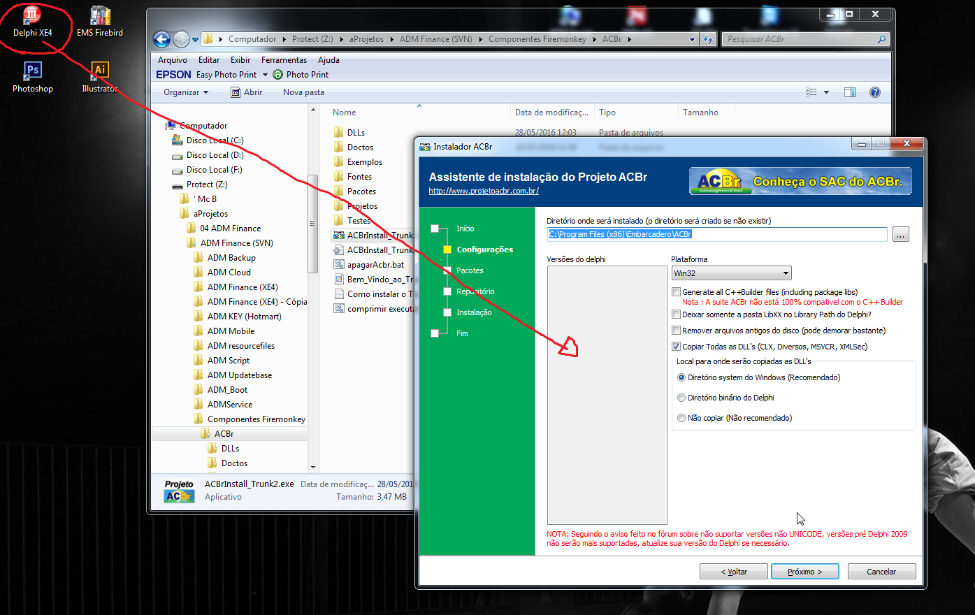The height and width of the screenshot is (615, 975).
Task: Open the Plataforma Win32 dropdown
Action: tap(731, 273)
